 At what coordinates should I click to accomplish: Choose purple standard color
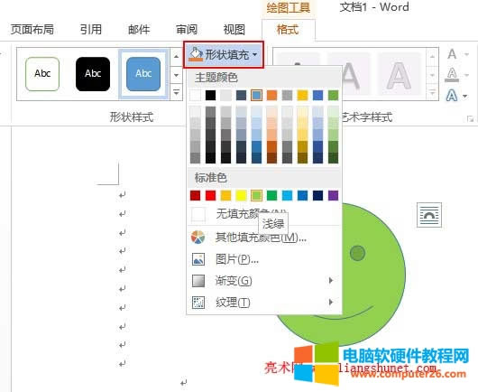(333, 195)
